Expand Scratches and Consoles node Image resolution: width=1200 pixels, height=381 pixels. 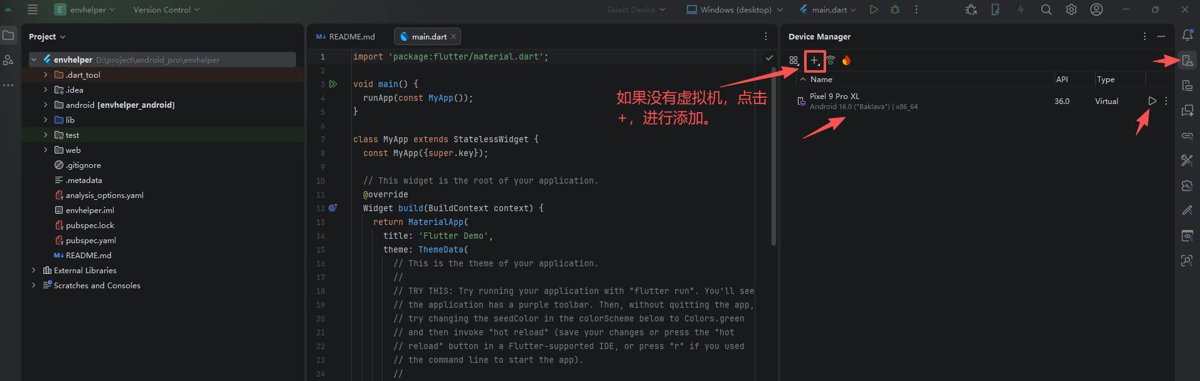click(x=34, y=285)
